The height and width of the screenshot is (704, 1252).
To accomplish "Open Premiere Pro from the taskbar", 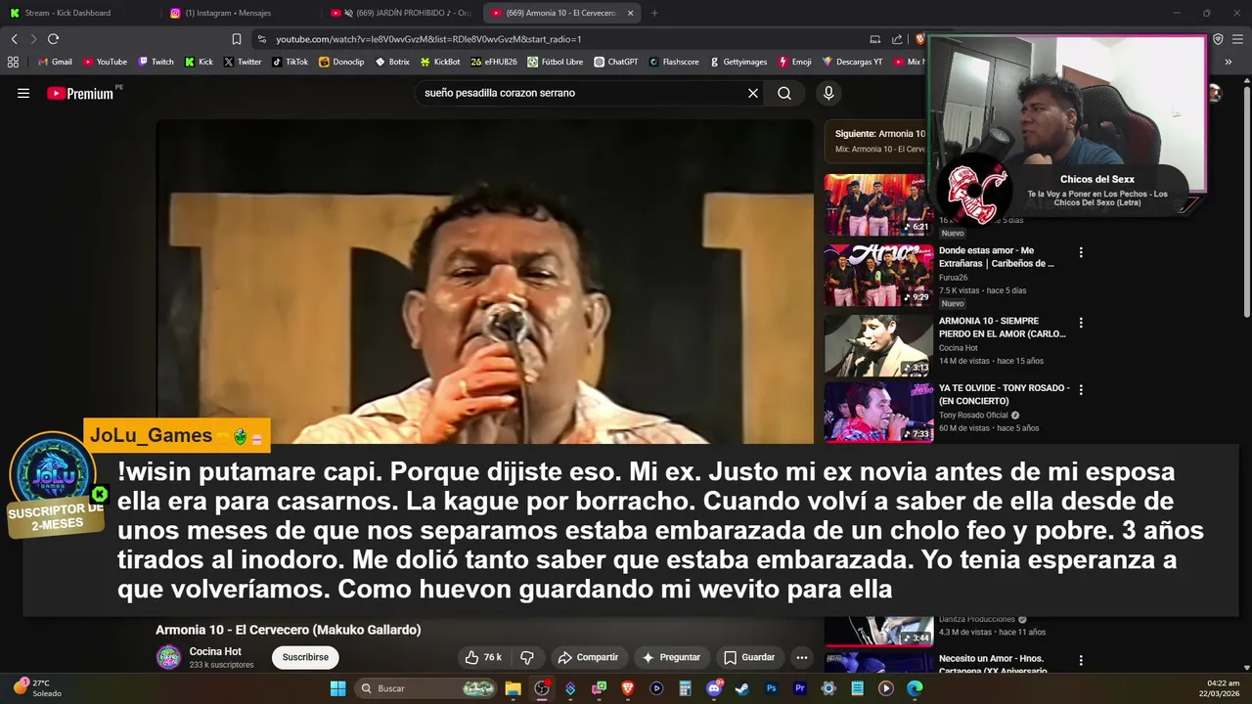I will 799,688.
